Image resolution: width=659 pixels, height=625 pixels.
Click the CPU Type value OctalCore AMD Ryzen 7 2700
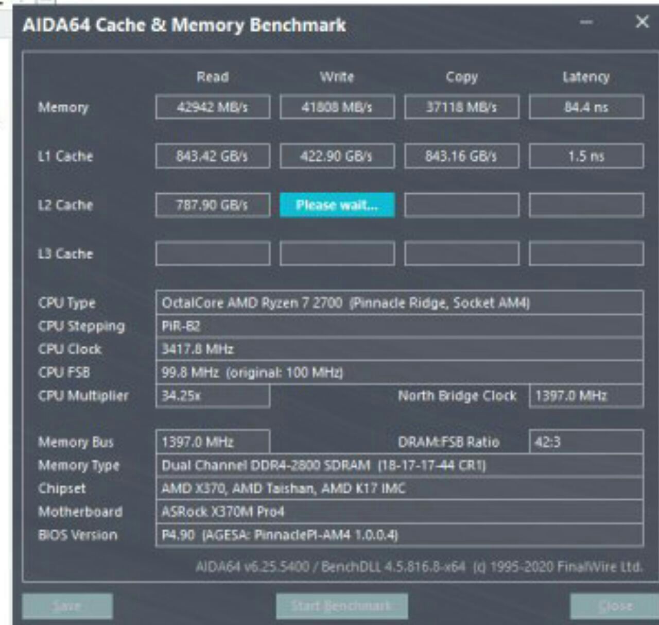[x=400, y=303]
